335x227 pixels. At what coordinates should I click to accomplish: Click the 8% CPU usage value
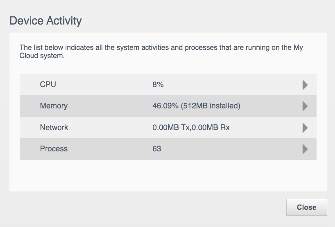click(x=158, y=85)
